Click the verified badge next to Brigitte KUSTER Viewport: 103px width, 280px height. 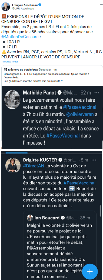[x=61, y=159]
